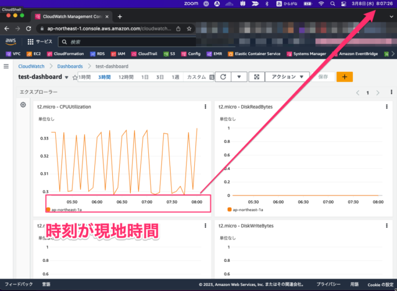This screenshot has width=397, height=291.
Task: Open the Systems Manager shortcut
Action: coord(306,54)
